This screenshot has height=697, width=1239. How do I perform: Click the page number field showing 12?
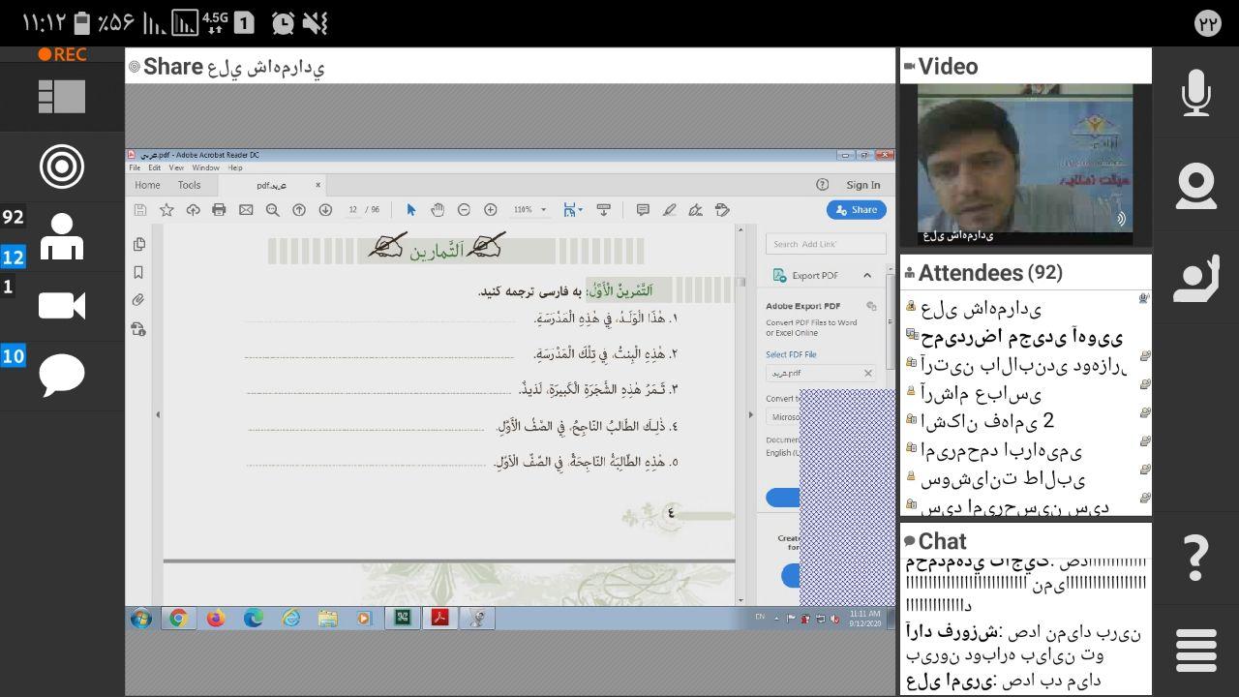353,210
